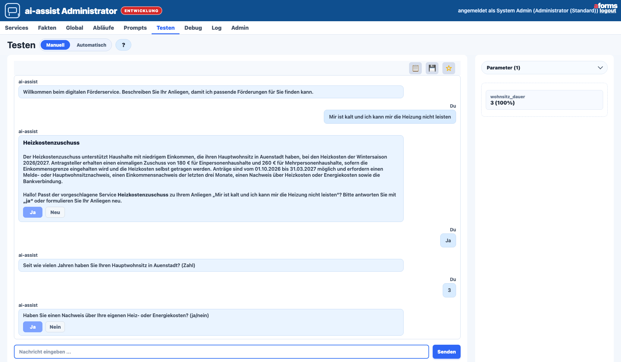Select the Testen tab
The image size is (621, 362).
point(166,28)
